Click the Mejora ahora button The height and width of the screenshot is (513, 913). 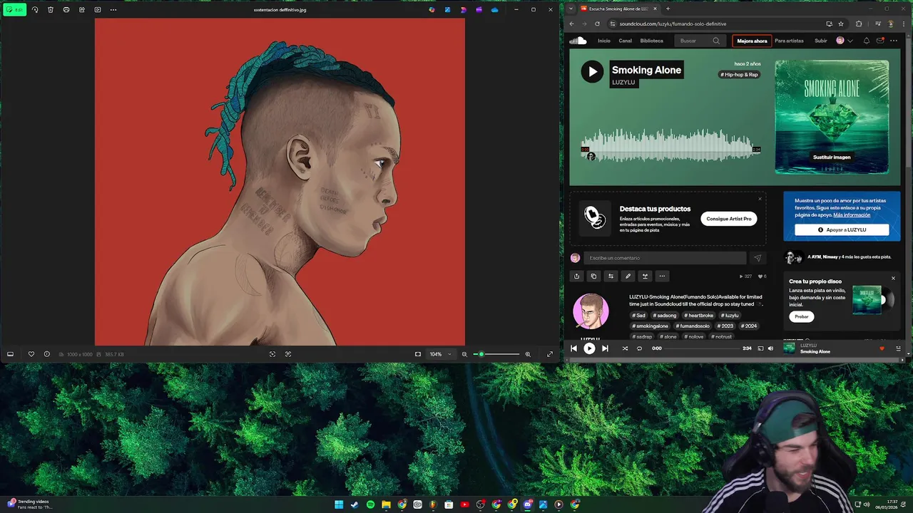pyautogui.click(x=752, y=41)
